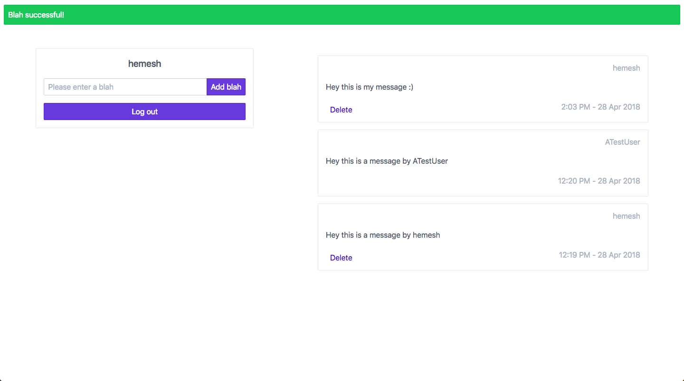
Task: Delete the 'message by hemesh' post
Action: 341,258
